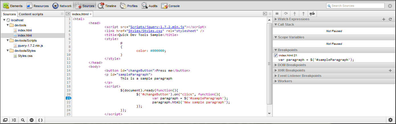Uncheck the index.html:21 breakpoint
The height and width of the screenshot is (124, 396).
[x=276, y=55]
